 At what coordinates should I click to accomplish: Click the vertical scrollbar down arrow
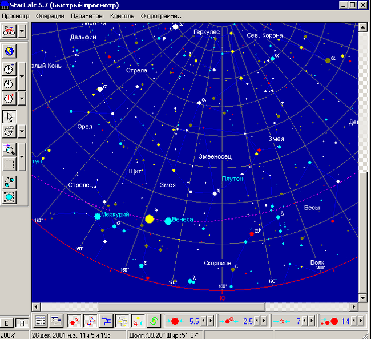[x=362, y=297]
